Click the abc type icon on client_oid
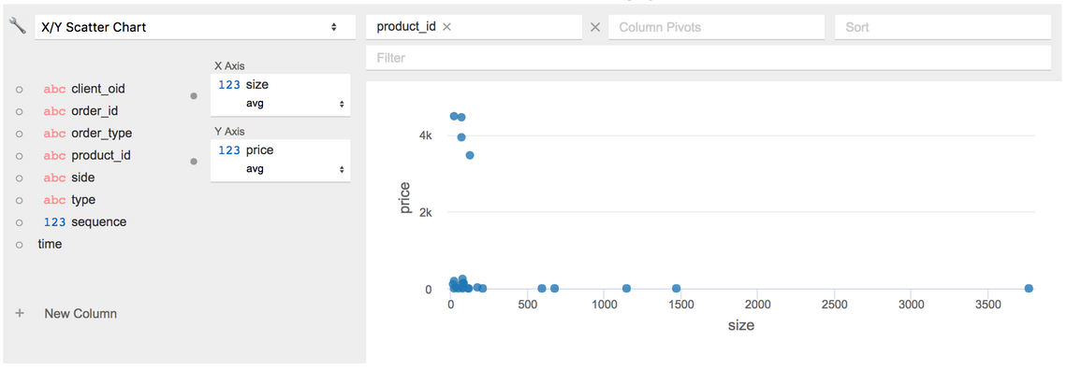Screen dimensions: 1067x370 click(x=54, y=89)
